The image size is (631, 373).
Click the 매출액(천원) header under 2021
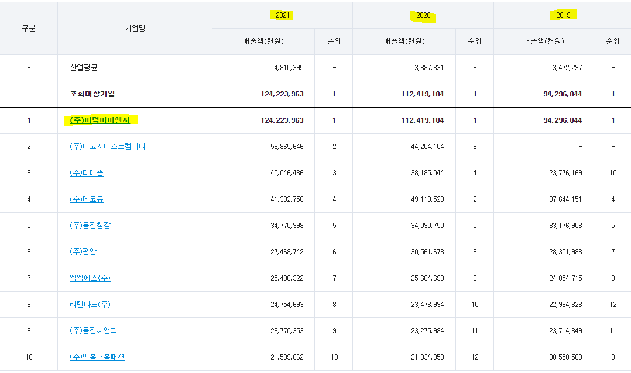pyautogui.click(x=263, y=42)
